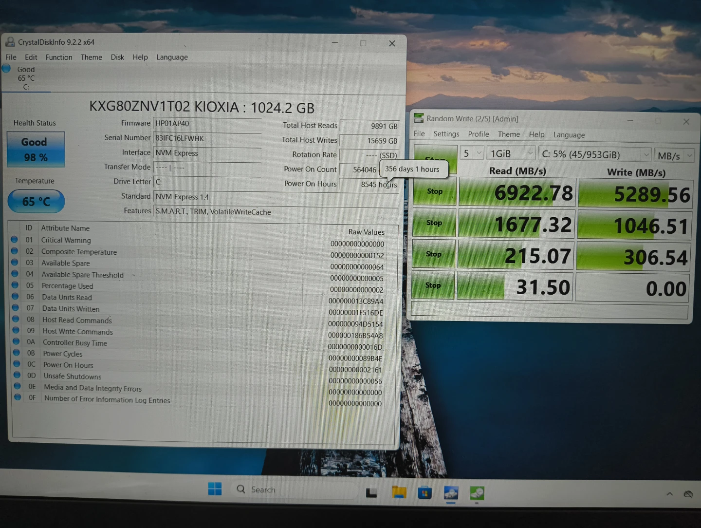Open the Disk menu in CrystalDiskInfo

(117, 57)
